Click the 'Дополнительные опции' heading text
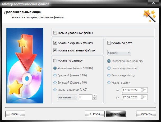The width and height of the screenshot is (161, 122). (x=23, y=12)
